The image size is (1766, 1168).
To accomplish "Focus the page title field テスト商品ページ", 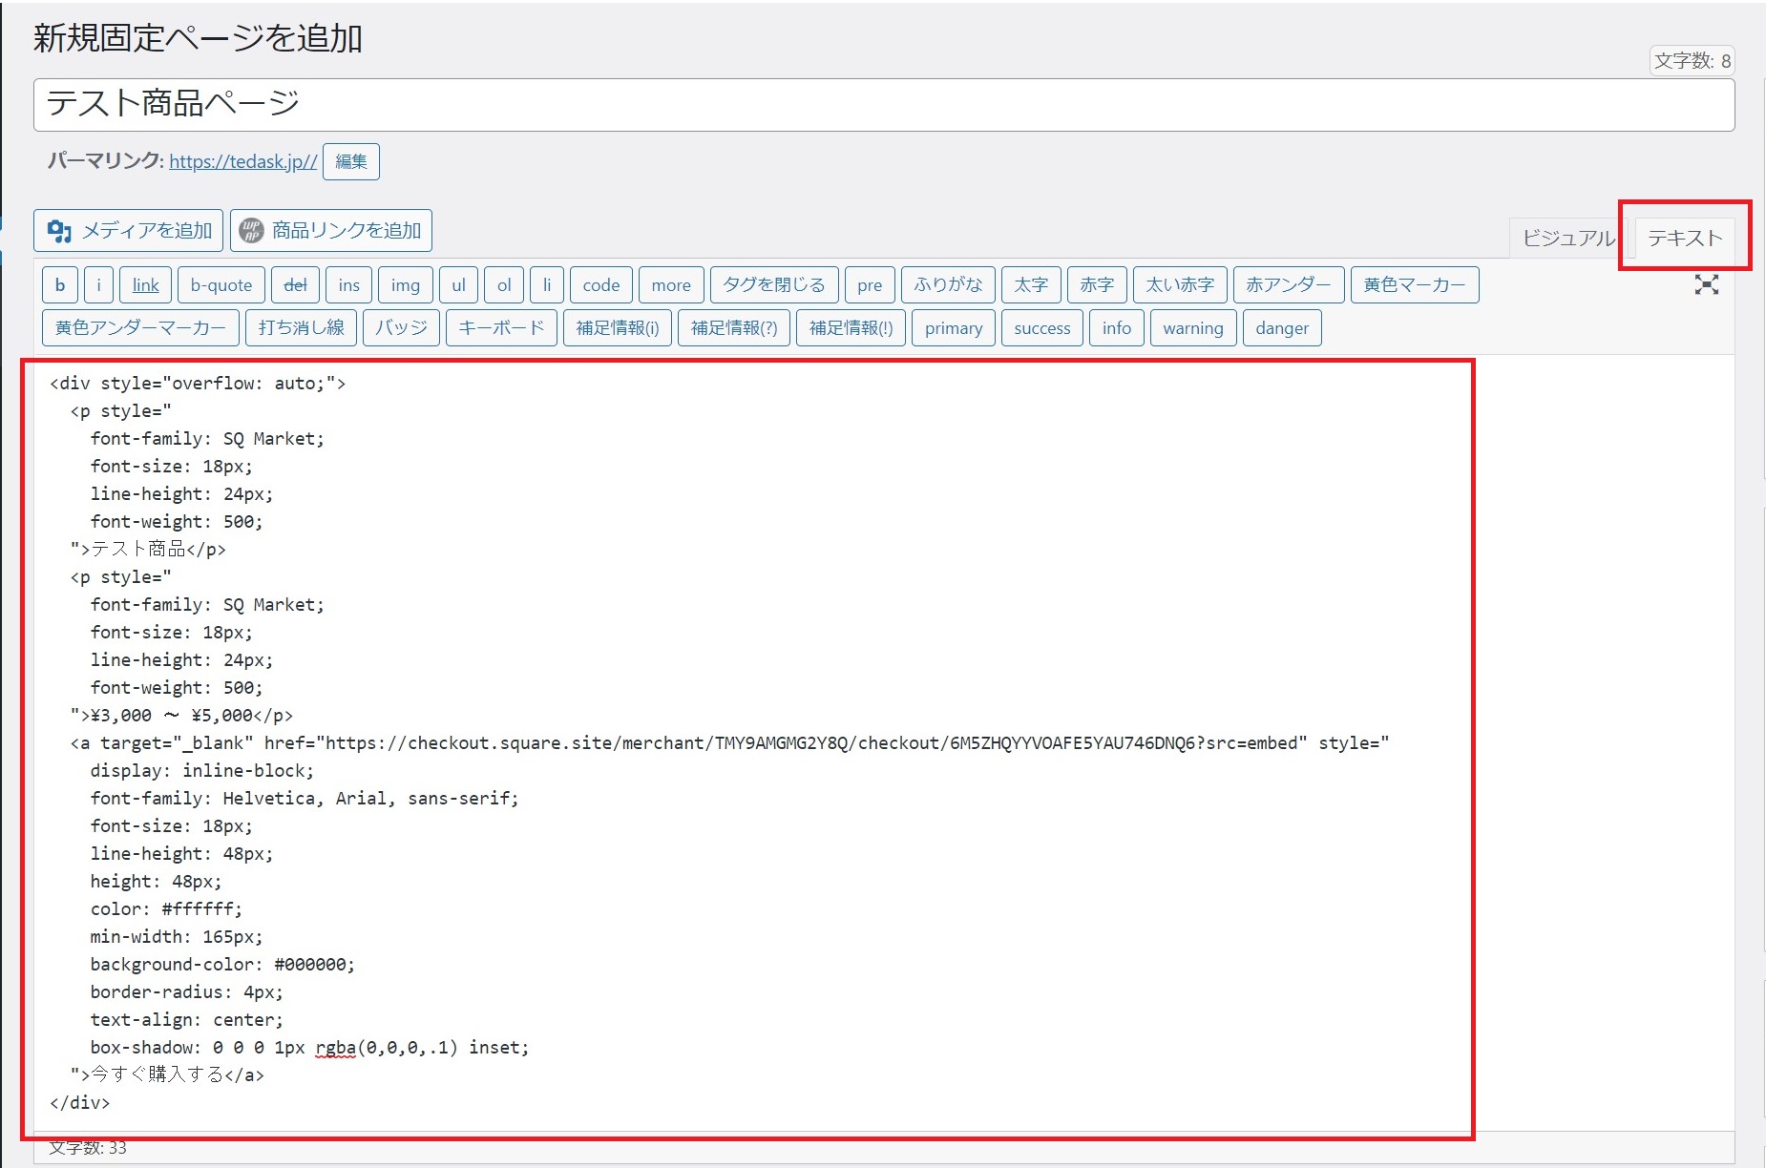I will [x=883, y=104].
